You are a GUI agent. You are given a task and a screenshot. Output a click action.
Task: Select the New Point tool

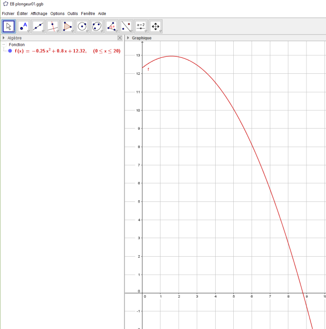24,27
